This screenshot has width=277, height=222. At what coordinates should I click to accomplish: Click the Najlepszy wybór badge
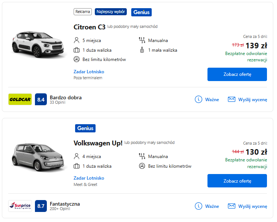click(x=111, y=12)
